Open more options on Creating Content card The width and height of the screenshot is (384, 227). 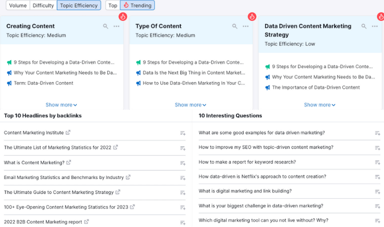coord(117,26)
